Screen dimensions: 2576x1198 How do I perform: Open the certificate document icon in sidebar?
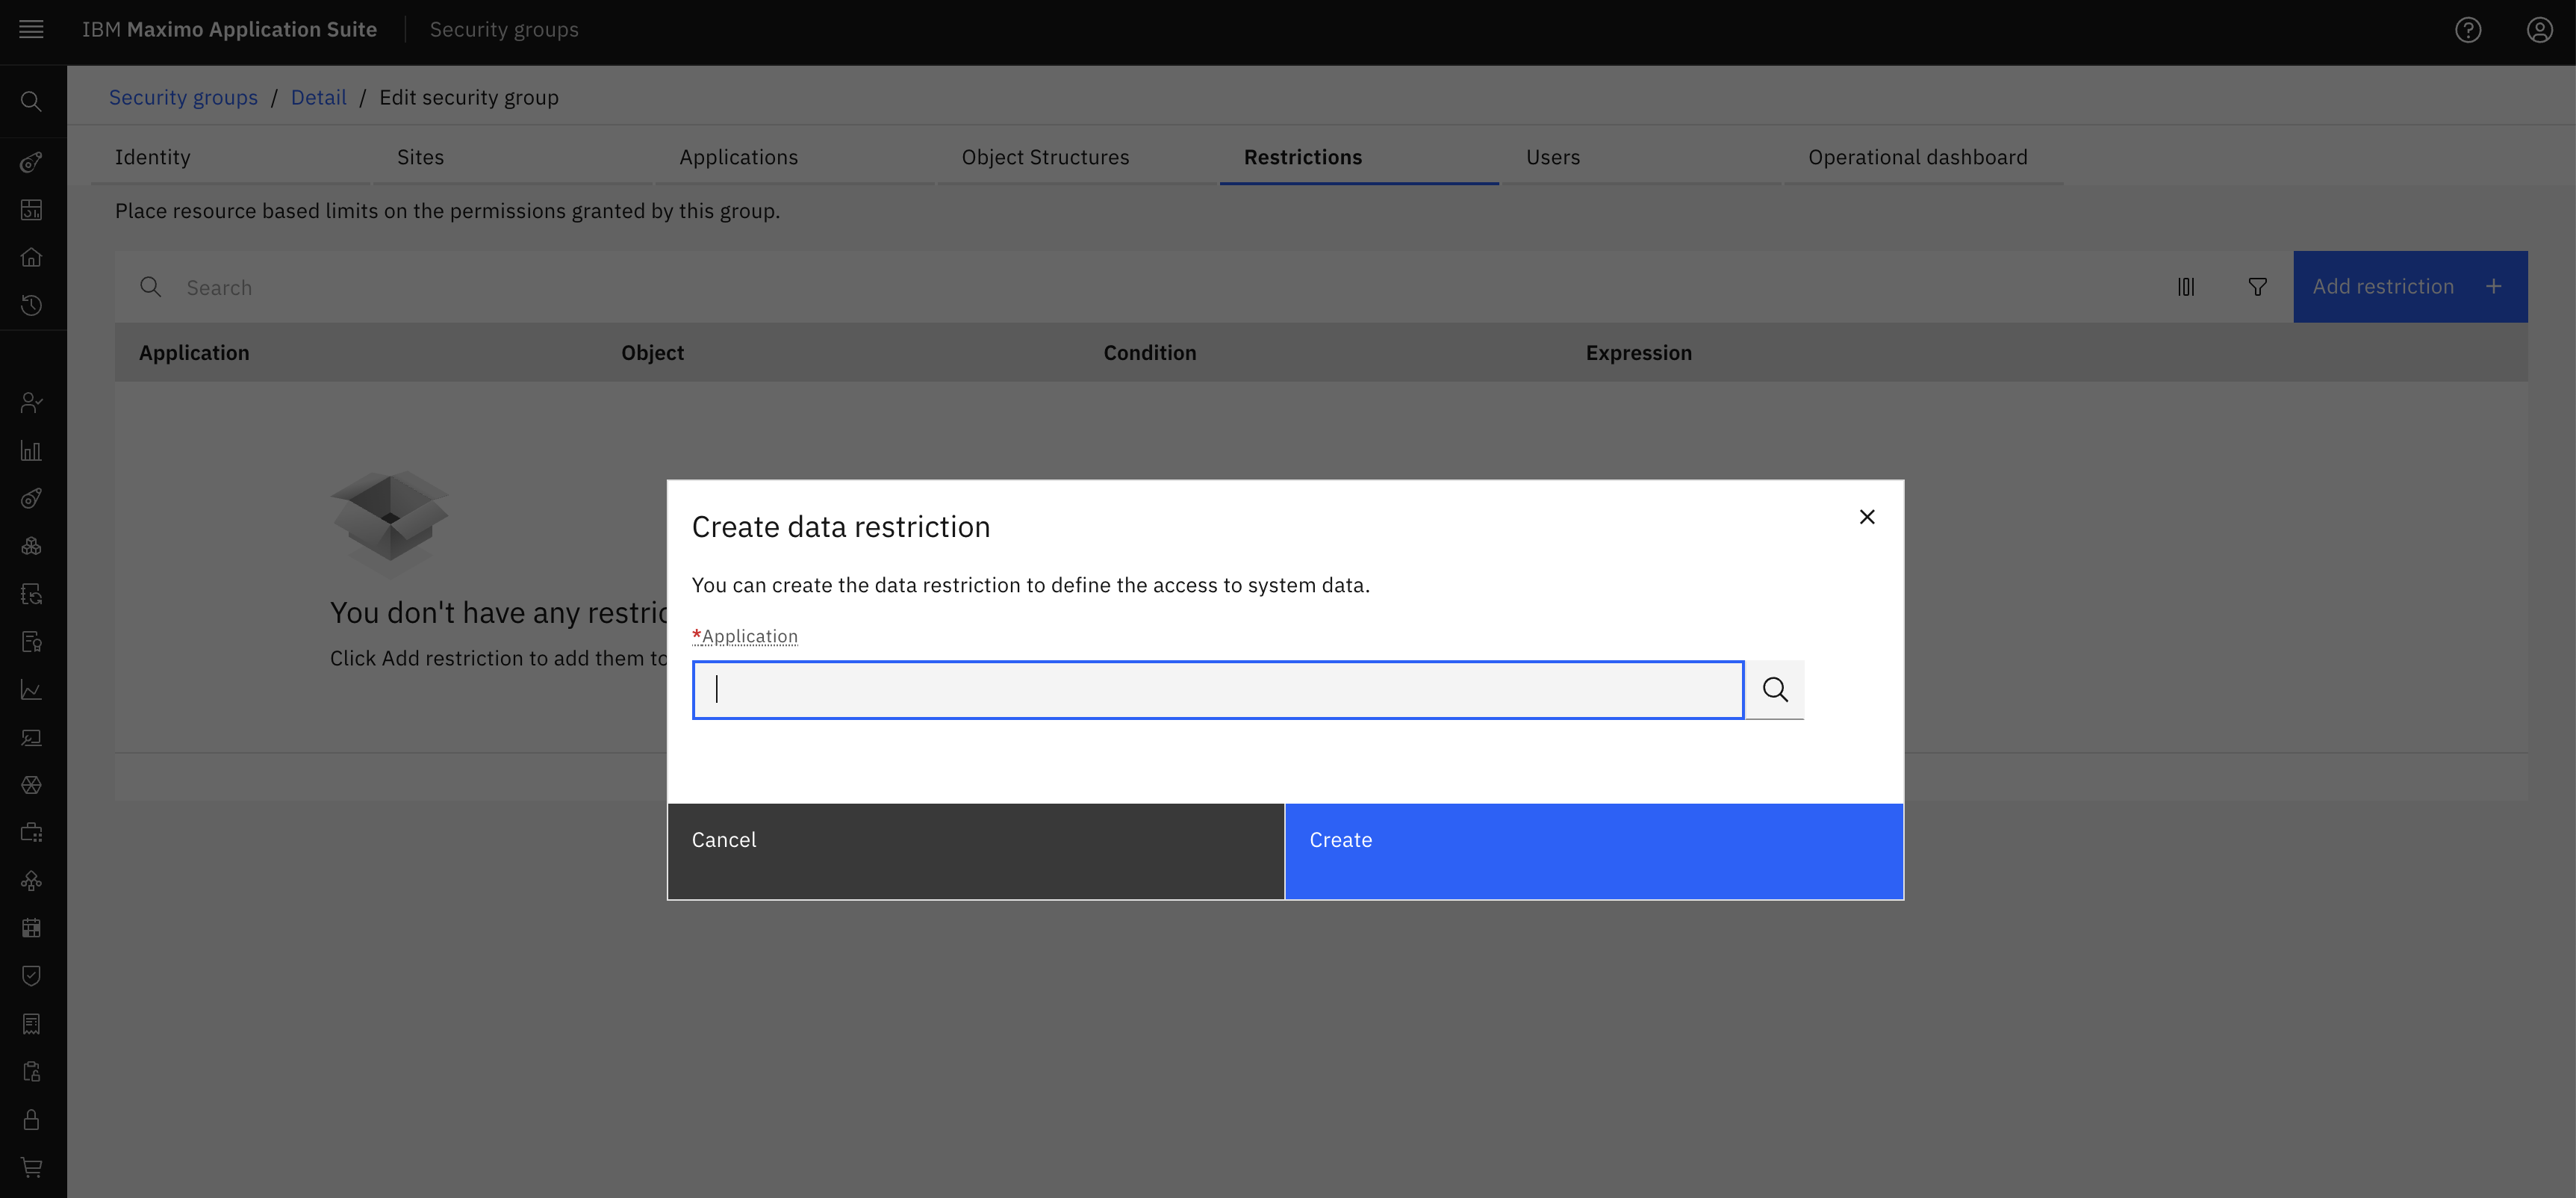click(31, 642)
